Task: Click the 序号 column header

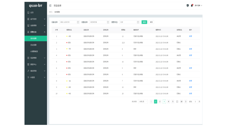Action: pos(56,30)
